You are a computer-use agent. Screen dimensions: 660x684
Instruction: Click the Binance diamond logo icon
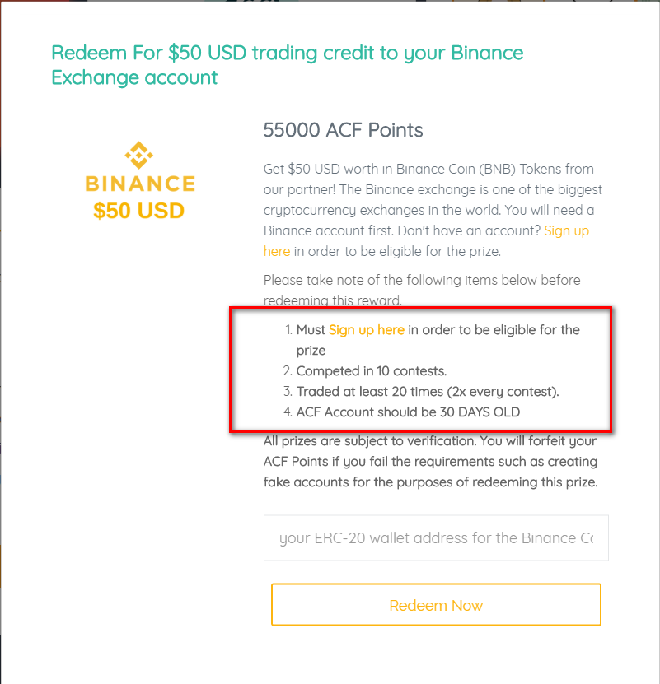[x=139, y=154]
